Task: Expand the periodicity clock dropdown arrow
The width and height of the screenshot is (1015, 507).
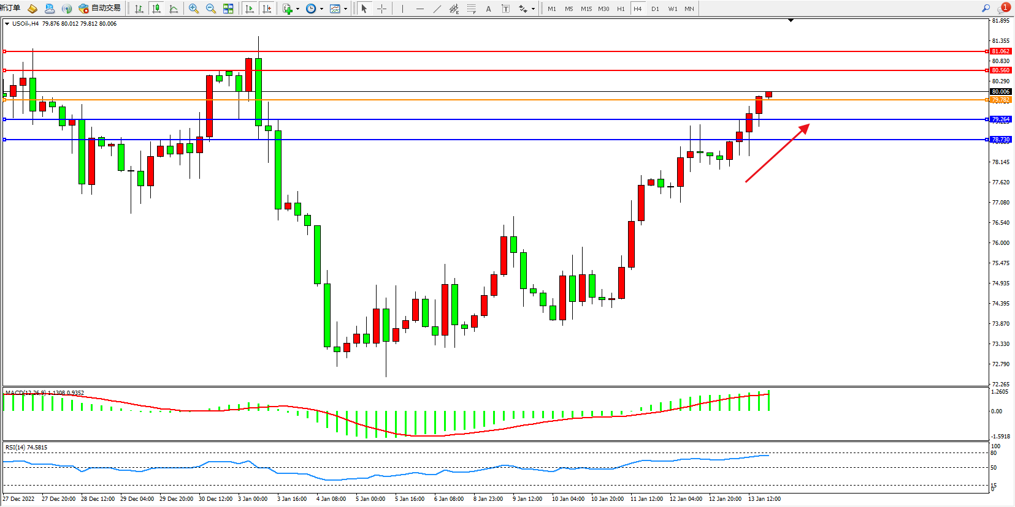Action: click(x=321, y=9)
